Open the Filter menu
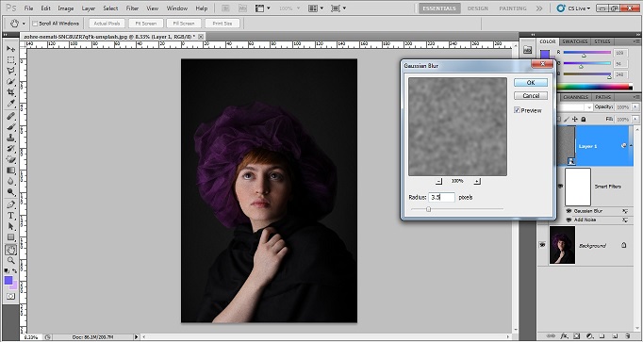Image resolution: width=643 pixels, height=342 pixels. 132,8
